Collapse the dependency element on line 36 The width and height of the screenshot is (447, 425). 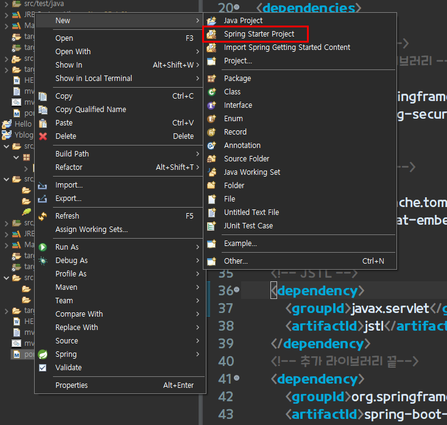237,290
